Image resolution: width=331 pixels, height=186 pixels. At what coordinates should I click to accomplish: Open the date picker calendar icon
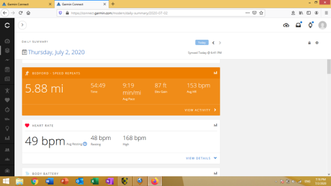click(24, 52)
